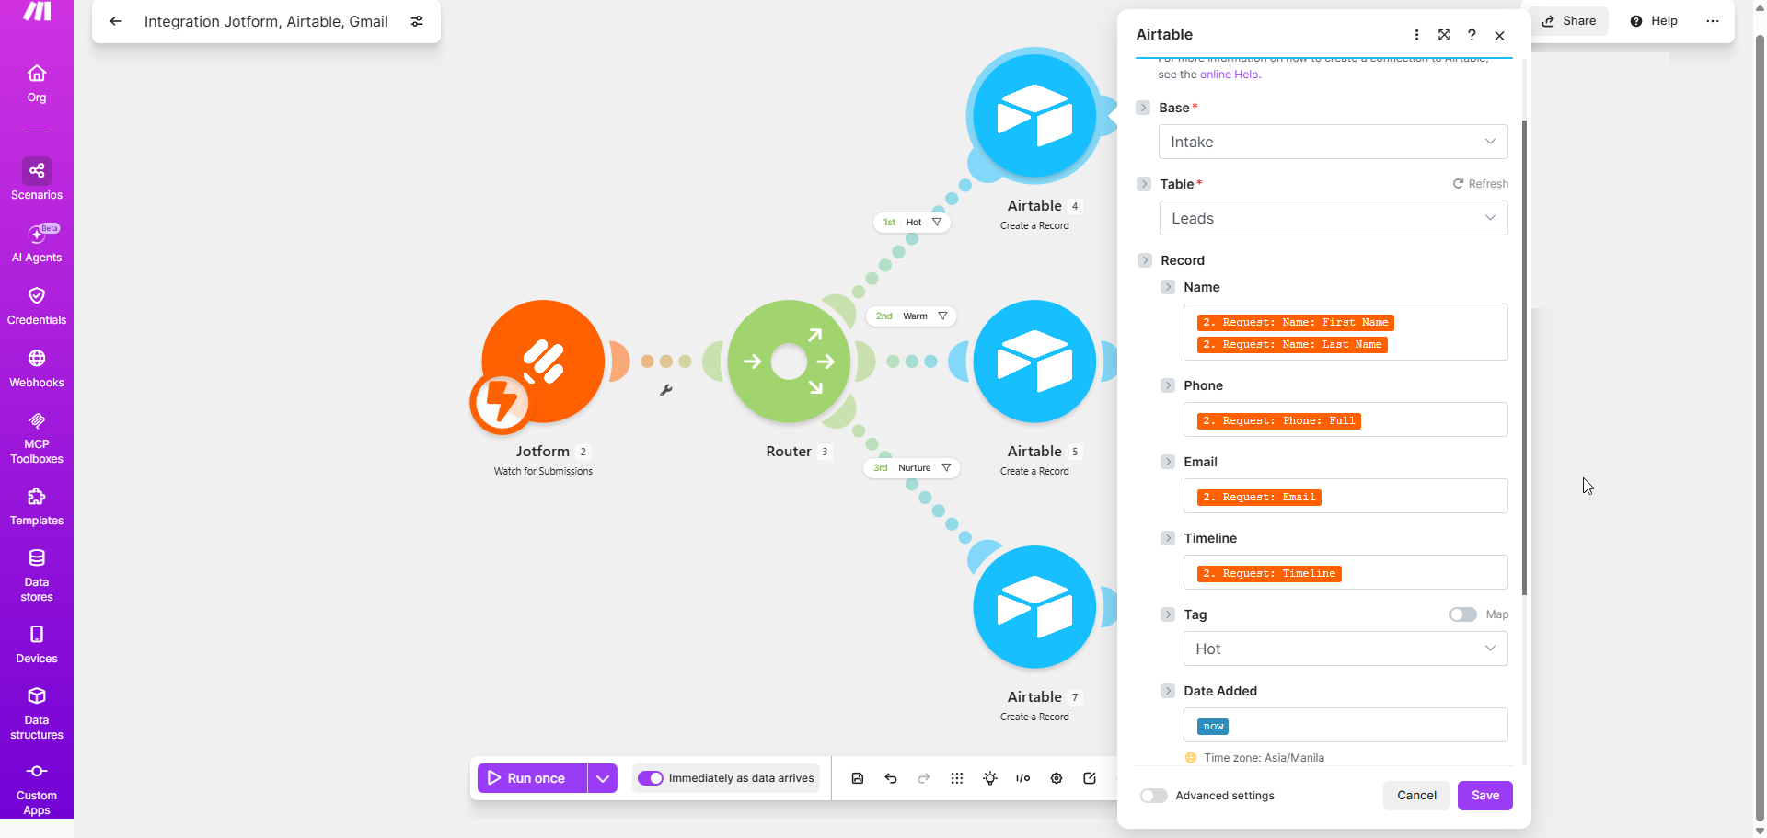Expand the Base field chevron

(1143, 108)
